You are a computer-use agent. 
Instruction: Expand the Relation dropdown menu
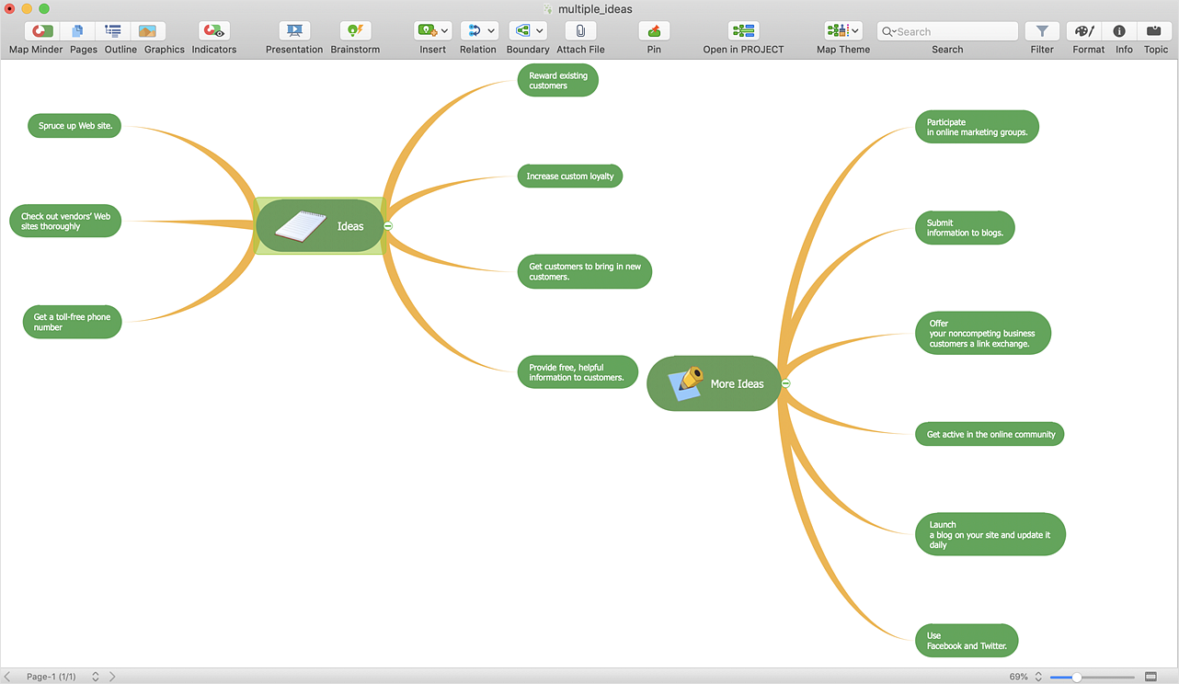[x=490, y=31]
